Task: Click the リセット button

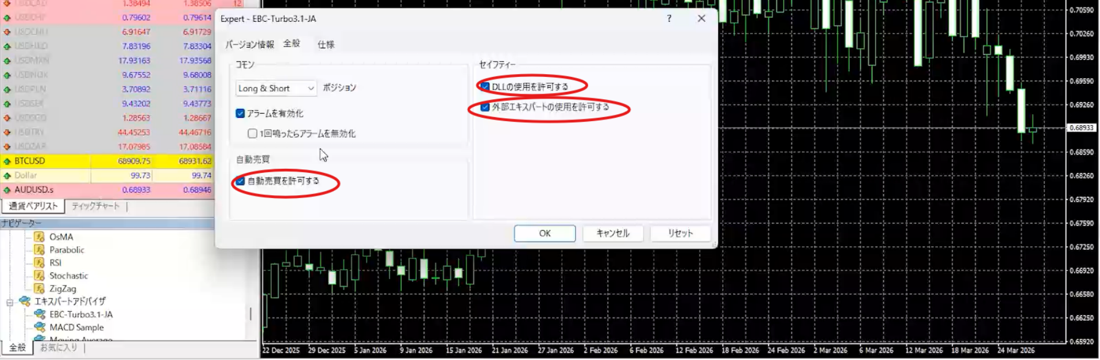Action: 680,233
